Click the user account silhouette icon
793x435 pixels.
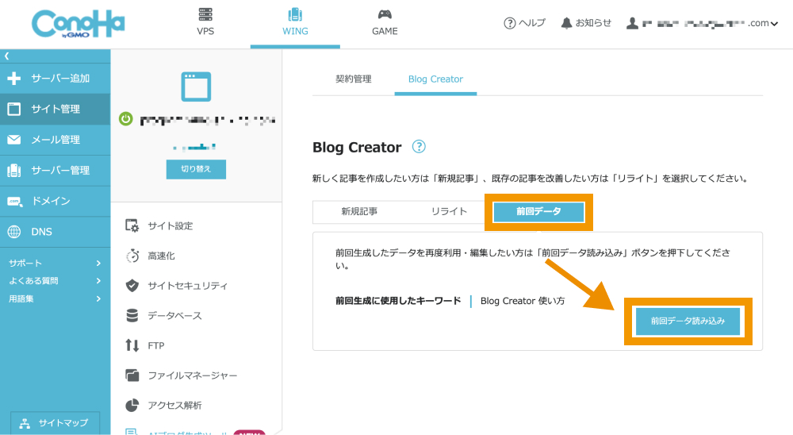632,23
